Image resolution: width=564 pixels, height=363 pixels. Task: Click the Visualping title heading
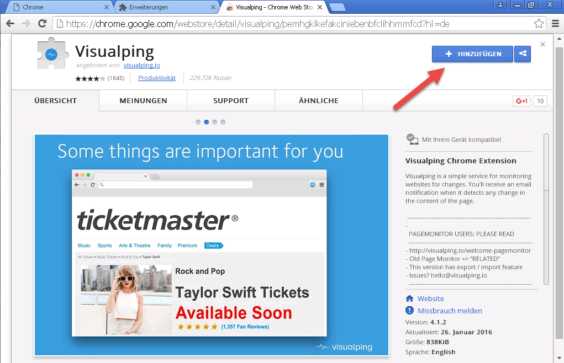click(x=114, y=52)
